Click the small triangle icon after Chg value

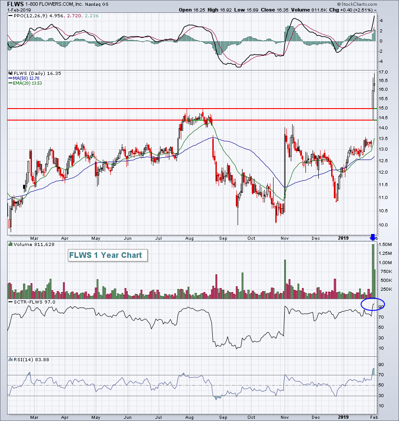click(x=376, y=10)
